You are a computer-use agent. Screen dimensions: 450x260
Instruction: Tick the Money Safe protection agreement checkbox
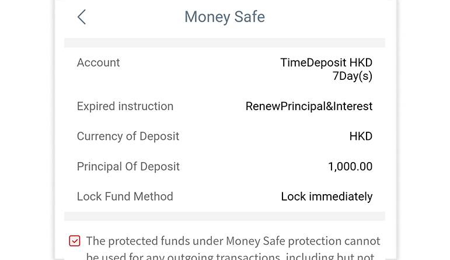click(x=74, y=241)
